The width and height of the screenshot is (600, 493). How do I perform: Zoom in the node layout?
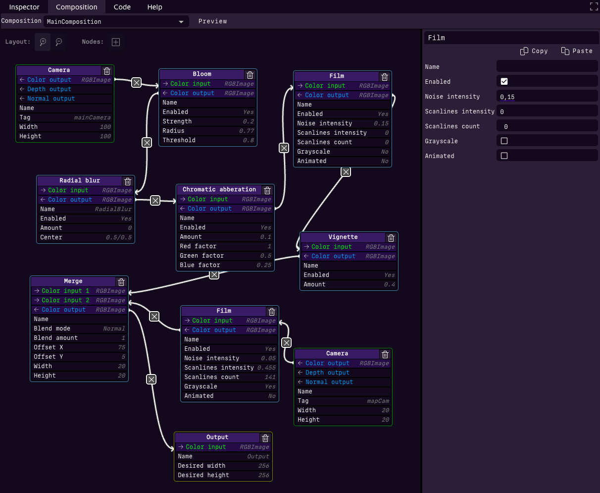point(43,42)
